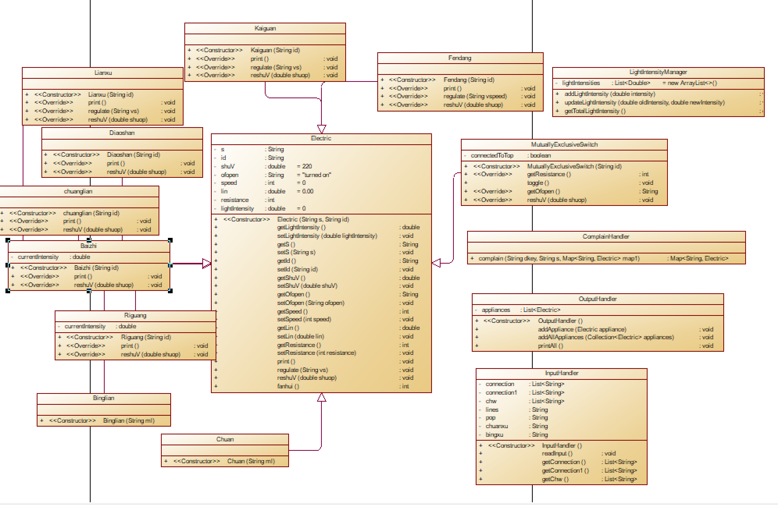The height and width of the screenshot is (505, 778).
Task: Select the MutuallyExclusiveSwitch class header
Action: [x=564, y=145]
